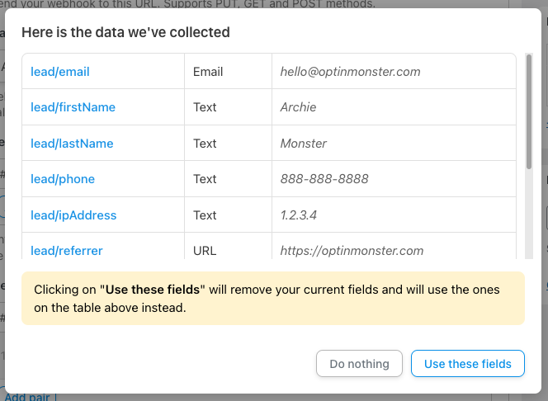Screen dimensions: 548x401
Task: Click the hello@optinmonster.com sample value
Action: 350,72
